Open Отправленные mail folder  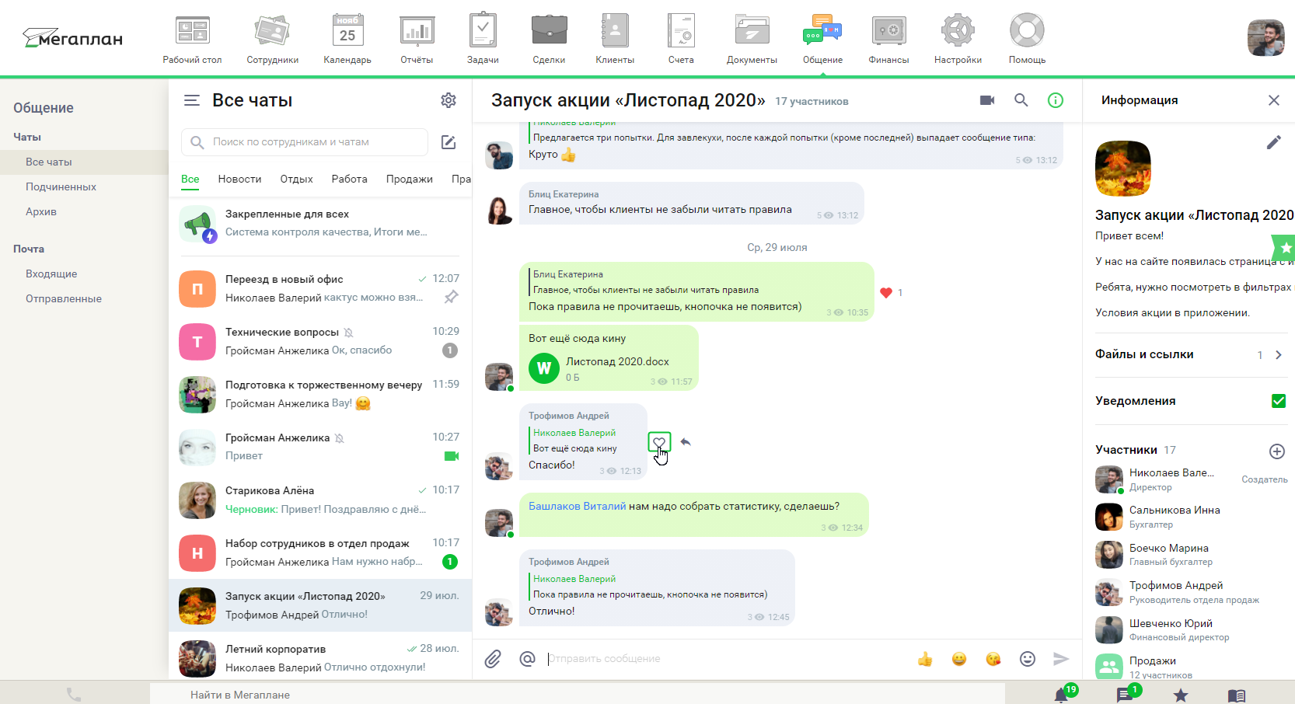(x=64, y=298)
